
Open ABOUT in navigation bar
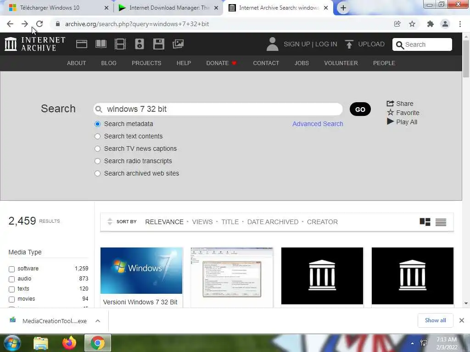click(77, 63)
